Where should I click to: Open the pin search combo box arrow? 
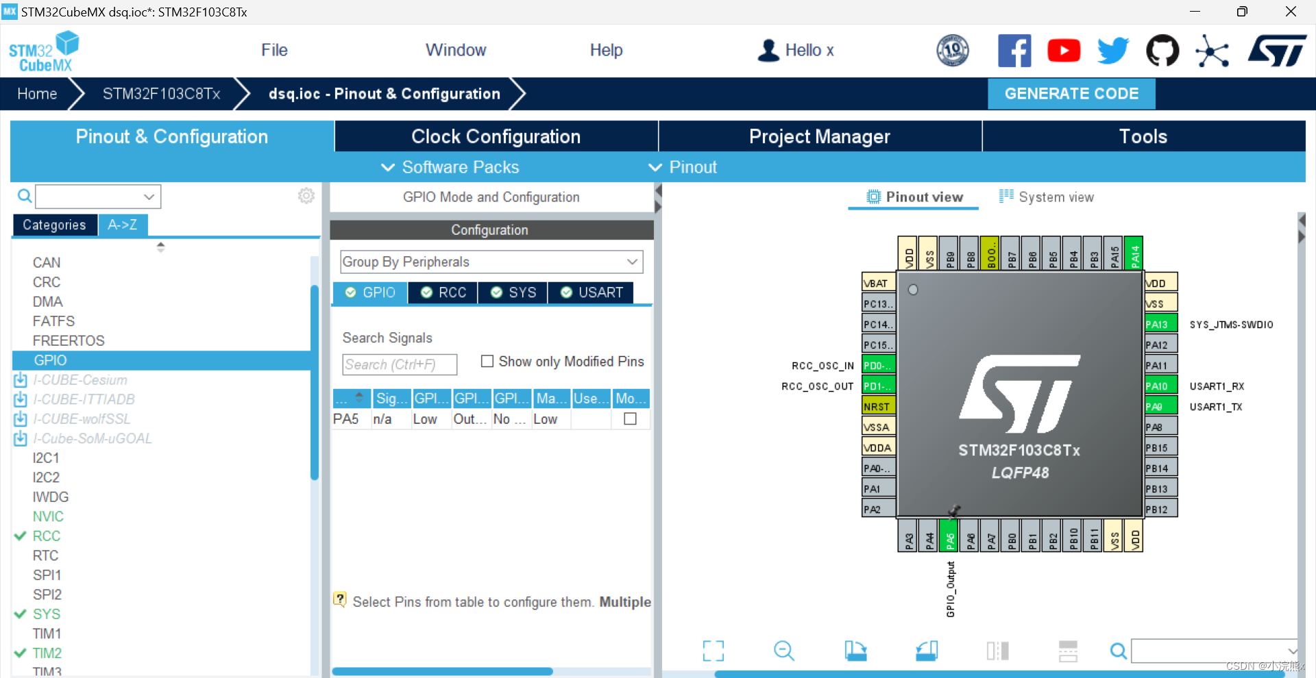pos(1291,651)
